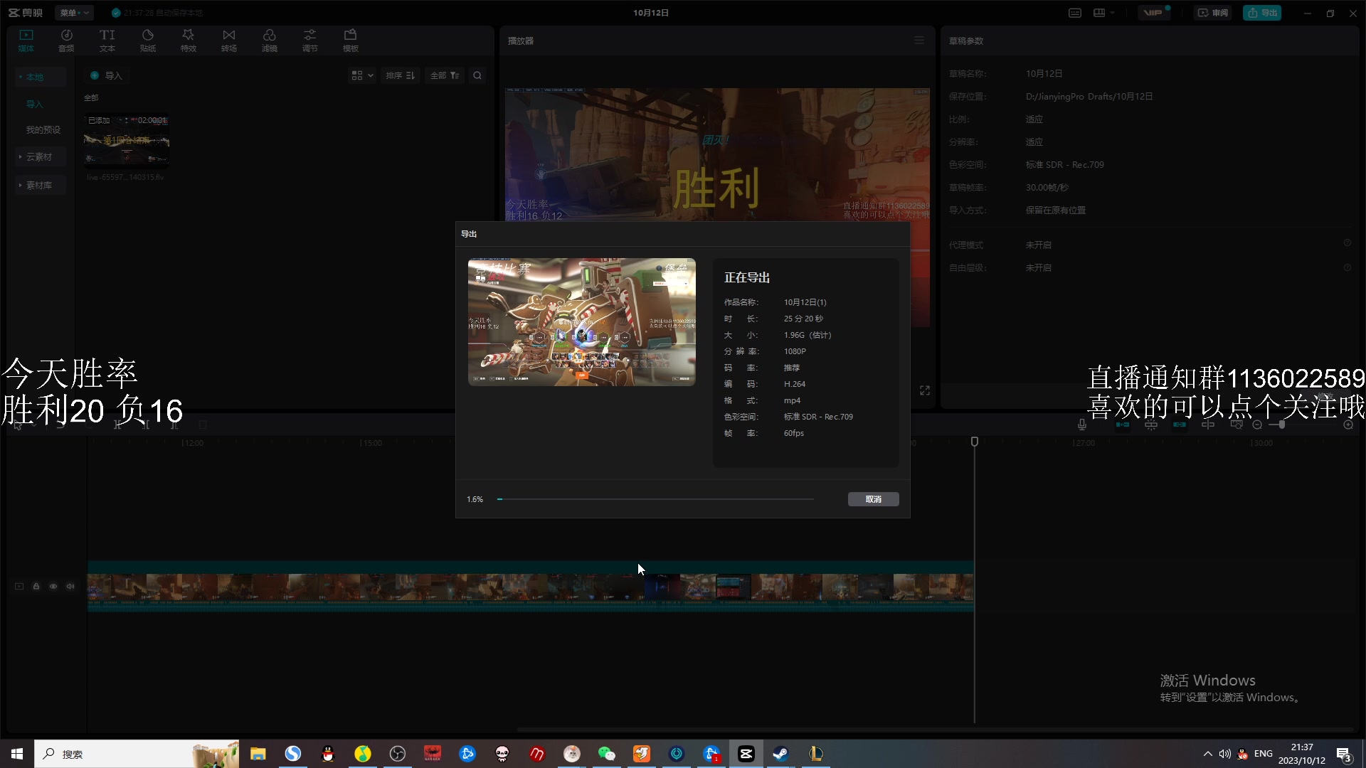Viewport: 1366px width, 768px height.
Task: Click the microphone record voiceover icon
Action: [1081, 425]
